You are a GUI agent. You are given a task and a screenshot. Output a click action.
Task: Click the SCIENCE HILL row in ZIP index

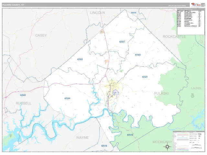[x=189, y=23]
